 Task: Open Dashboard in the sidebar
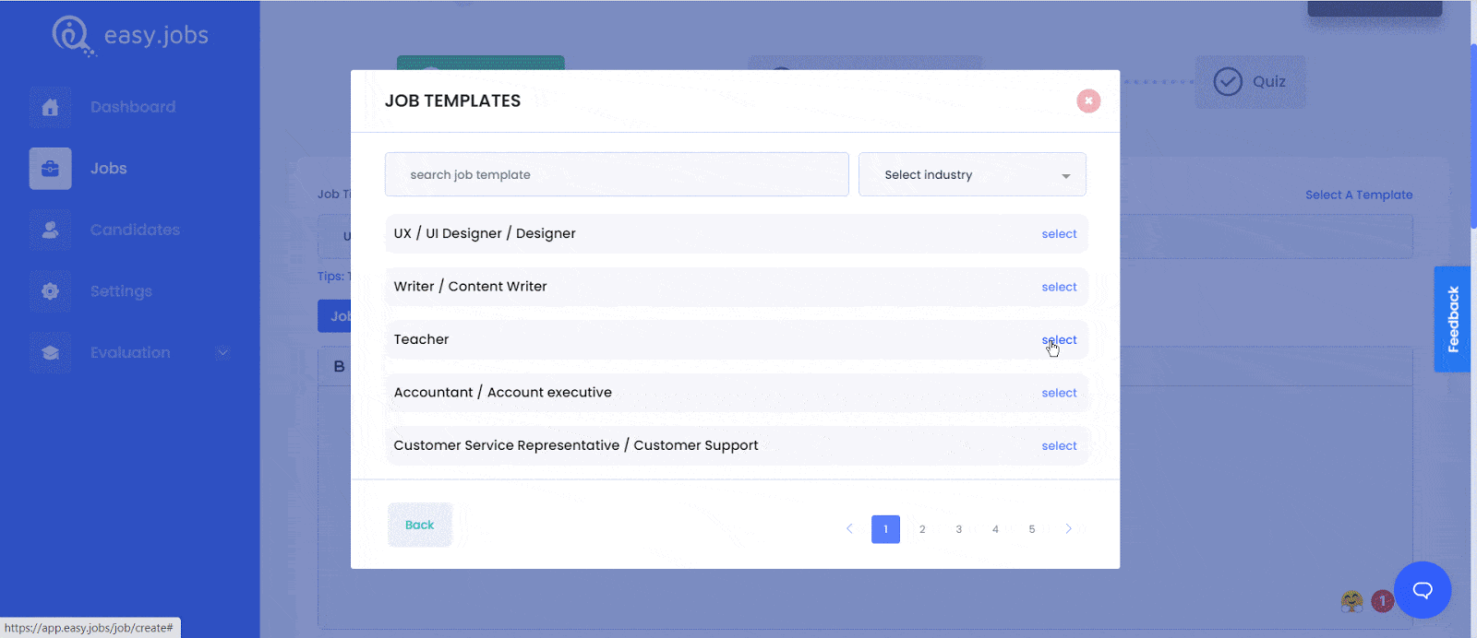[133, 107]
